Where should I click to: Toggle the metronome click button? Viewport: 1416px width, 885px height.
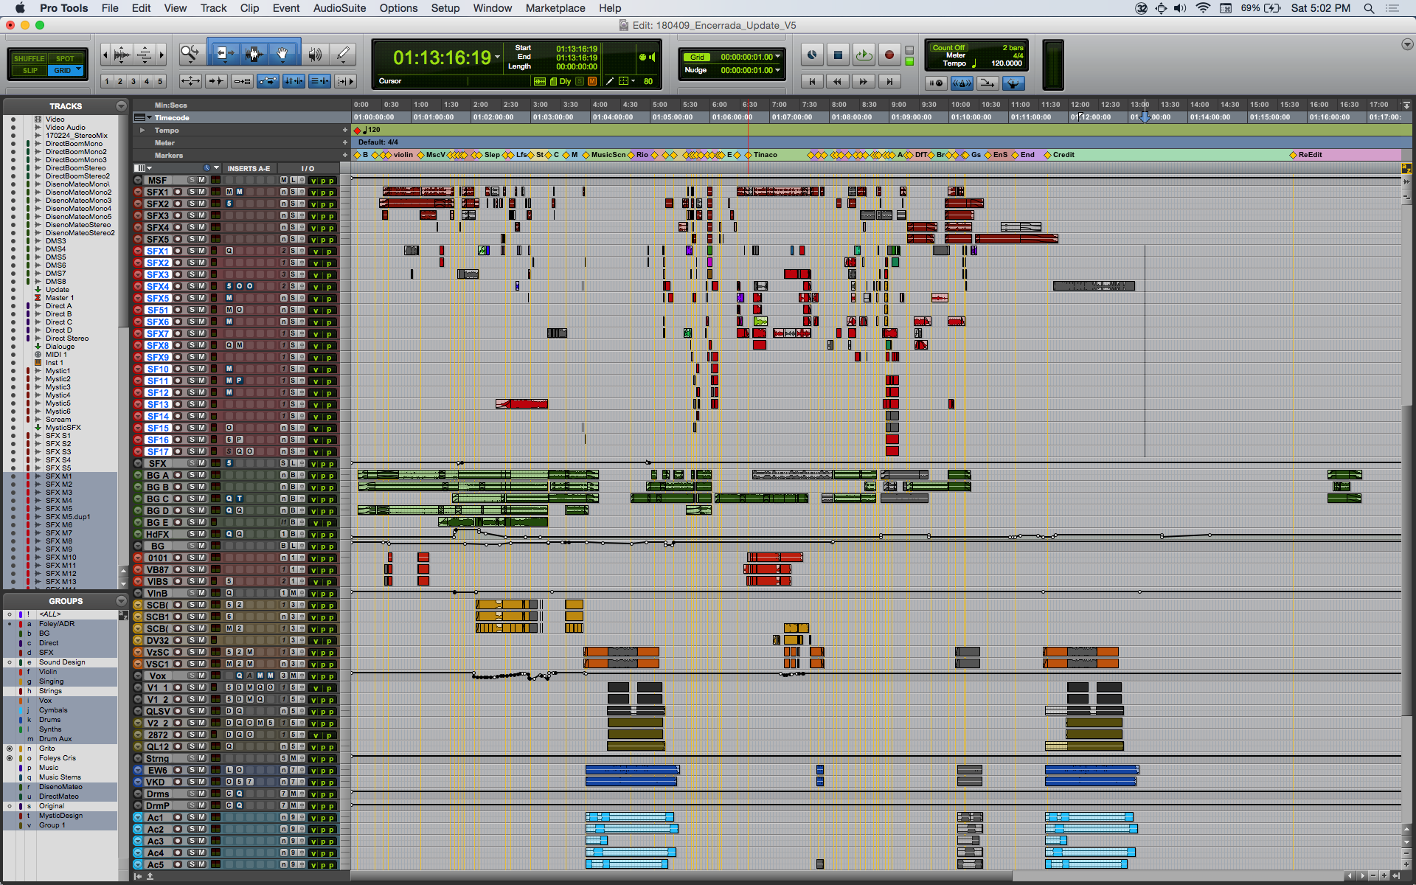962,83
